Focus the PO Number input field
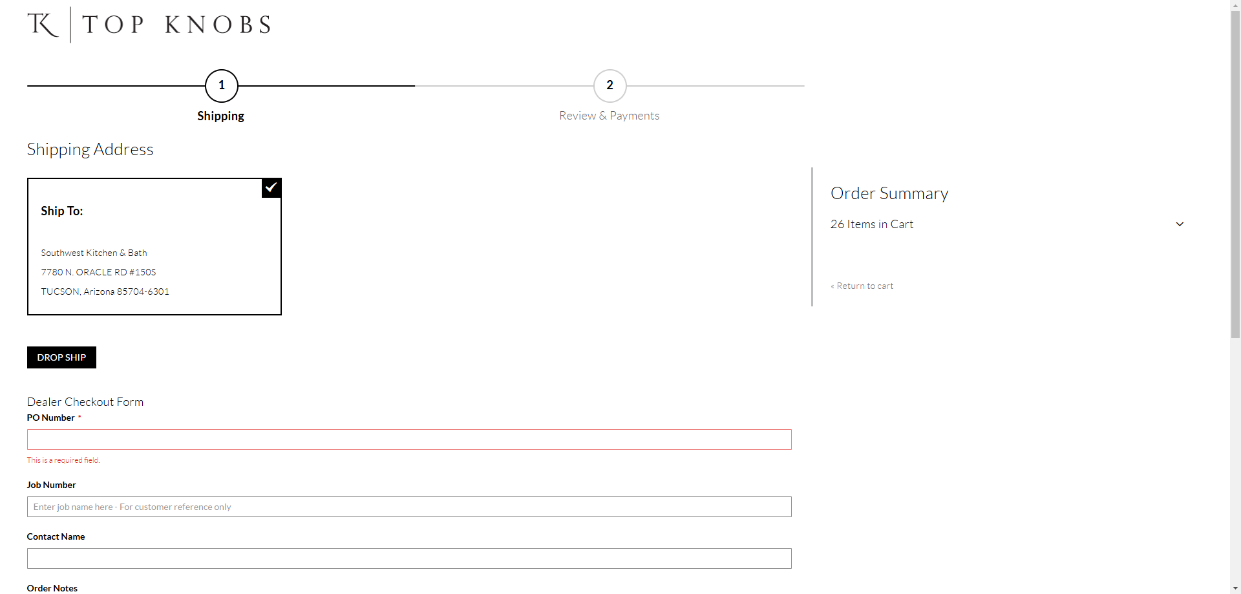 click(409, 440)
